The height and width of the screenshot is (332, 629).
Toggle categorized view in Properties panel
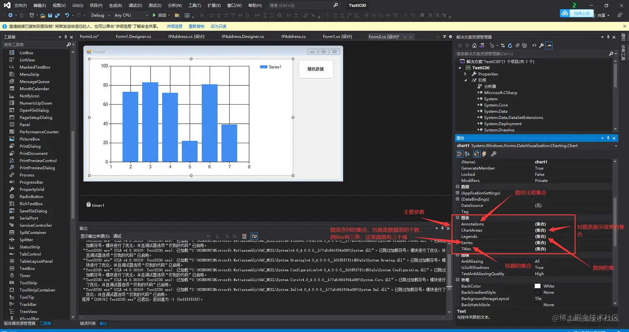tap(460, 154)
